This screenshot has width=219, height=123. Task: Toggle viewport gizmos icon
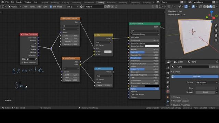(186, 7)
